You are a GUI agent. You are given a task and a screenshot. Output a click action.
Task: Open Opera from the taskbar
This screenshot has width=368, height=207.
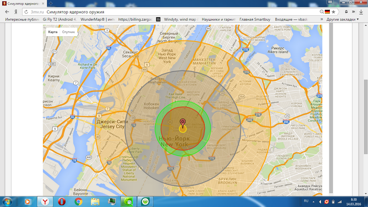pos(62,201)
